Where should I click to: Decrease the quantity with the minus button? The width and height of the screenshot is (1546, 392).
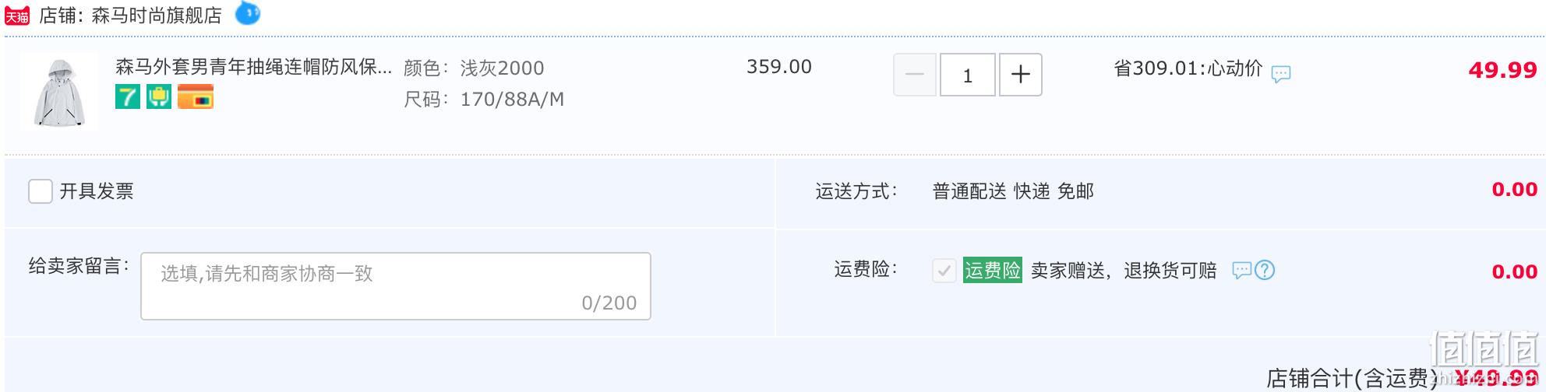(915, 75)
